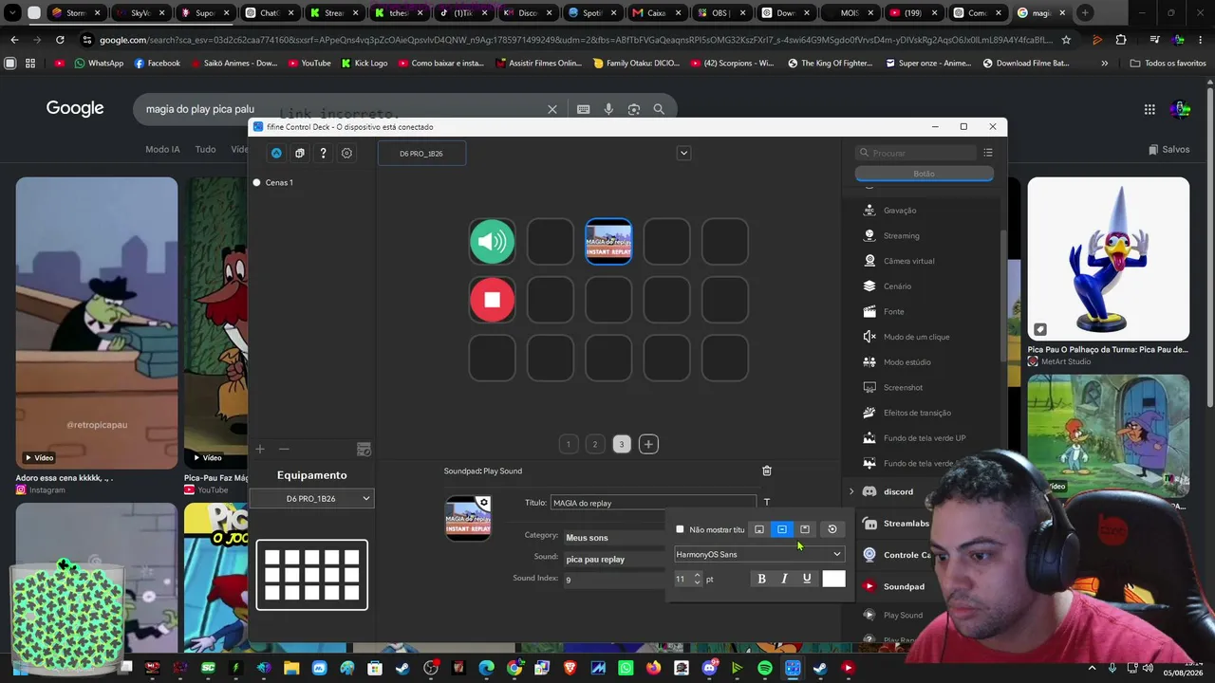Toggle underline title text
Image resolution: width=1215 pixels, height=683 pixels.
807,579
